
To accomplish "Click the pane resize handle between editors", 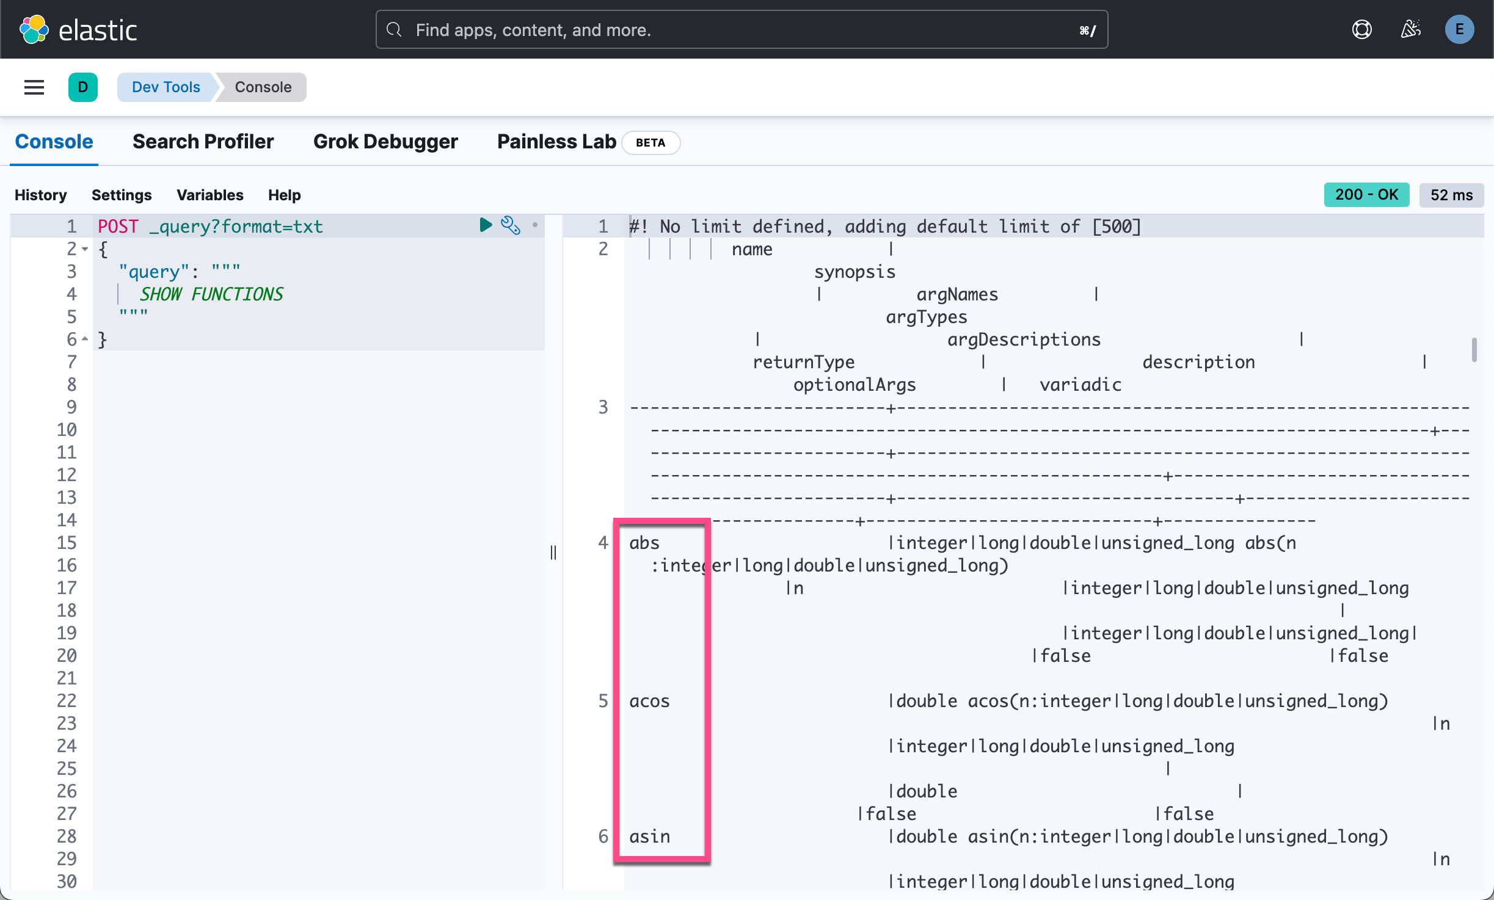I will pos(553,553).
